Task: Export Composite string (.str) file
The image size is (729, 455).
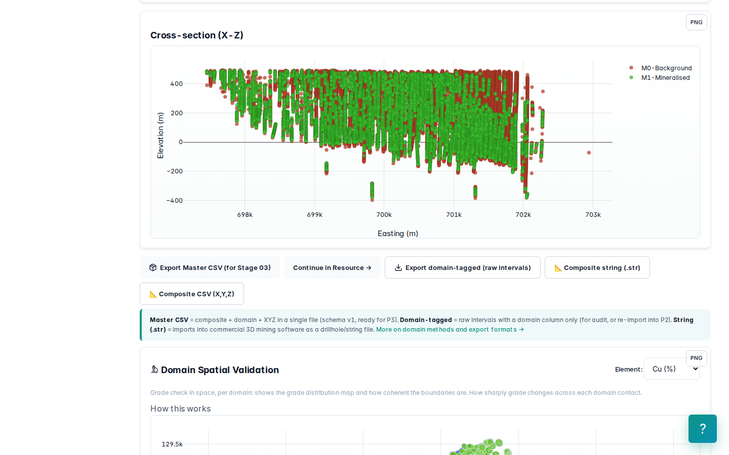Action: (x=597, y=267)
